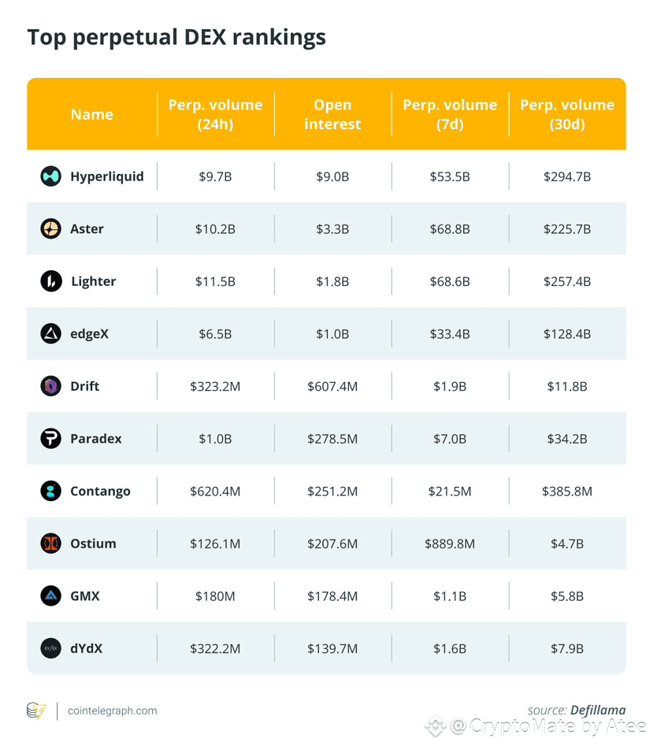The image size is (653, 746).
Task: Click the dYdX logo icon
Action: tap(50, 648)
